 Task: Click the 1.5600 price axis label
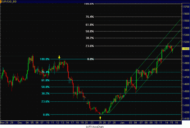point(186,14)
